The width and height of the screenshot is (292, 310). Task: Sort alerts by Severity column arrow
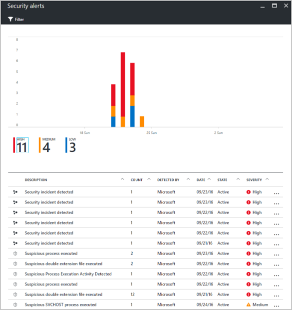267,179
